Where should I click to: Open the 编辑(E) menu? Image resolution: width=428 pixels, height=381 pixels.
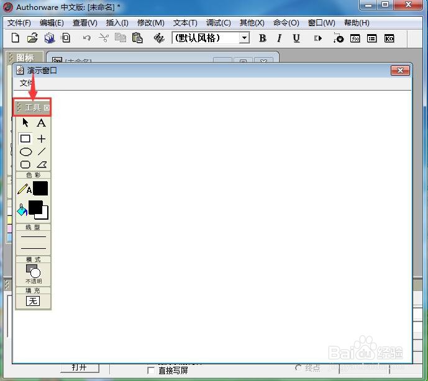click(52, 22)
